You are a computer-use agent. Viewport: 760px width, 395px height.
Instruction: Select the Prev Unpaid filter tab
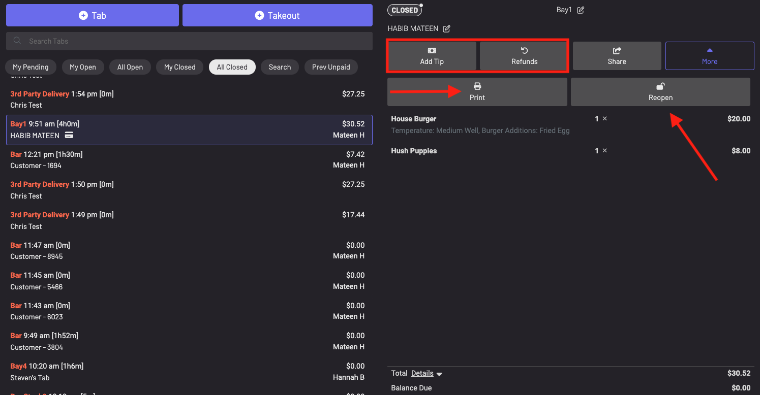tap(331, 67)
